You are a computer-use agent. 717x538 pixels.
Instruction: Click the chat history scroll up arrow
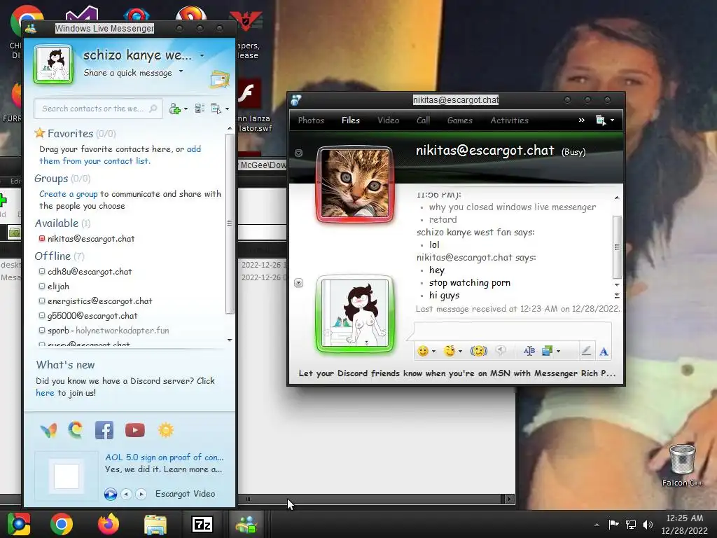[x=617, y=198]
